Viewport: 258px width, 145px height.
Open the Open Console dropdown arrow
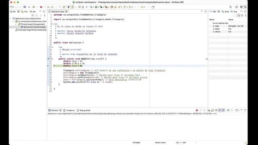239,110
